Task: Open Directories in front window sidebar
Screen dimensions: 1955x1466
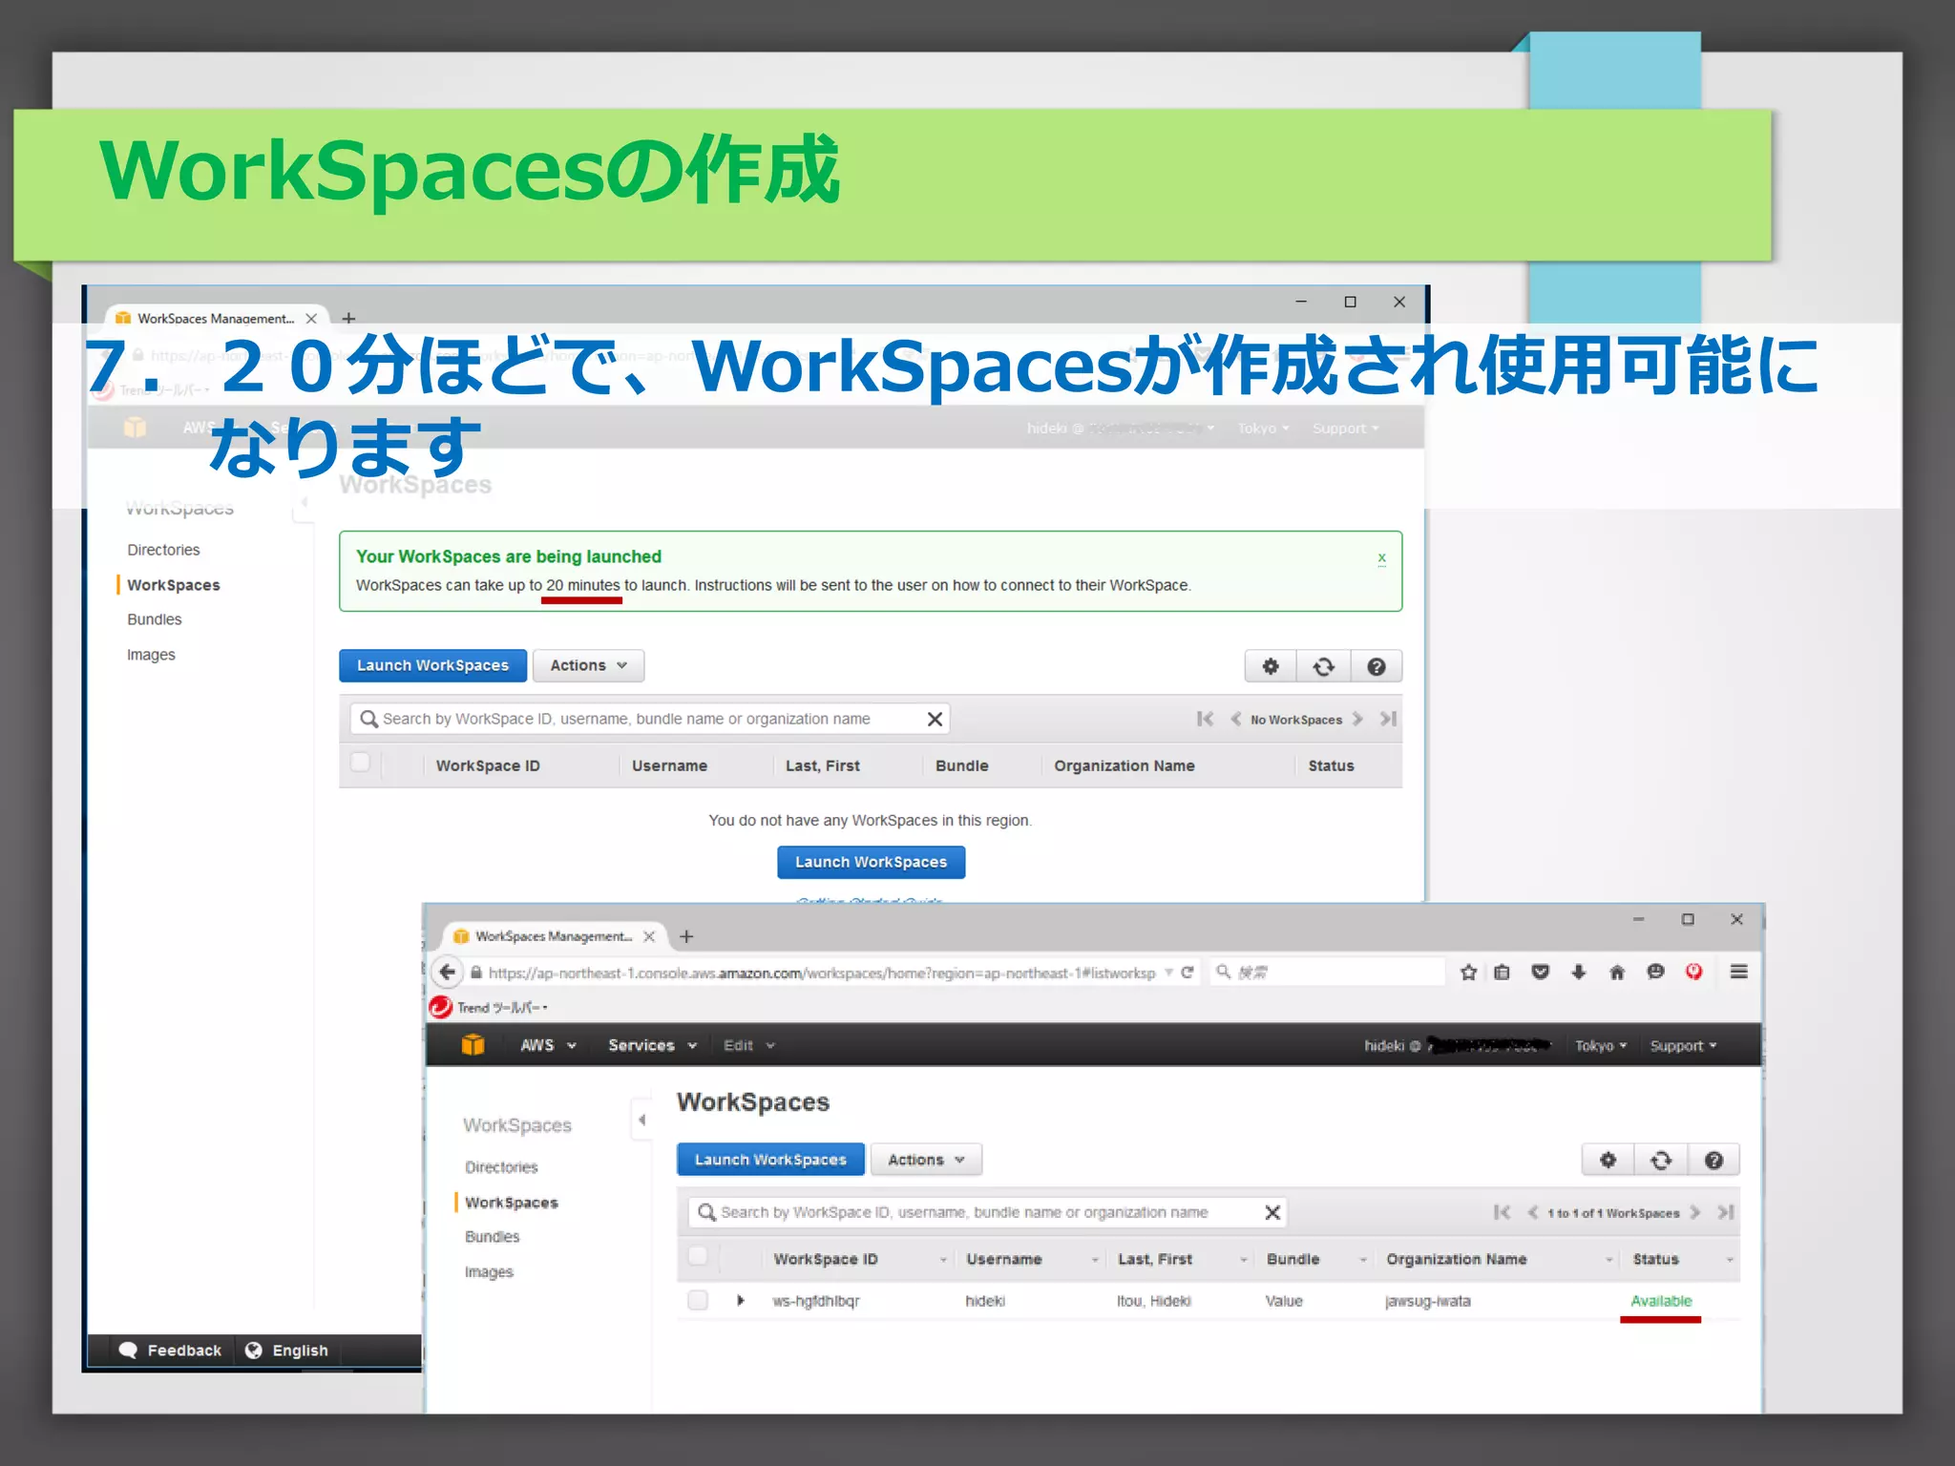Action: [x=501, y=1167]
